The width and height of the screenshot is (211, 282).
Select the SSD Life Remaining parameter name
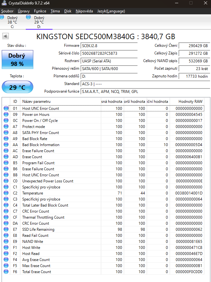(x=38, y=229)
